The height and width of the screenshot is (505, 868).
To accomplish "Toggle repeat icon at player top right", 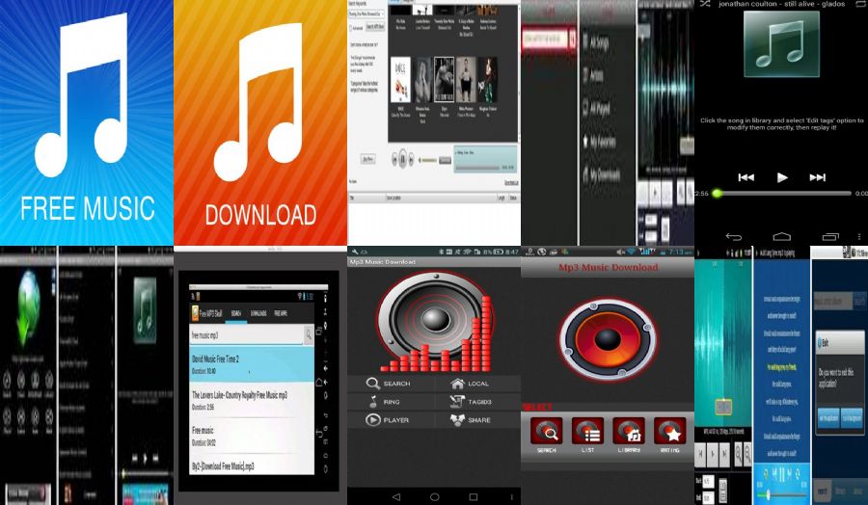I will (x=857, y=5).
